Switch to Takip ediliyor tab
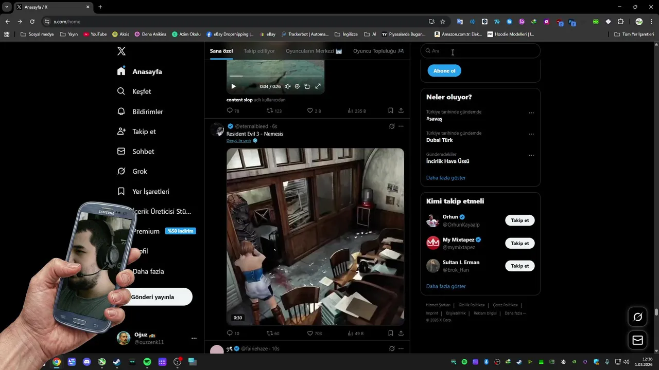This screenshot has width=659, height=370. (259, 51)
